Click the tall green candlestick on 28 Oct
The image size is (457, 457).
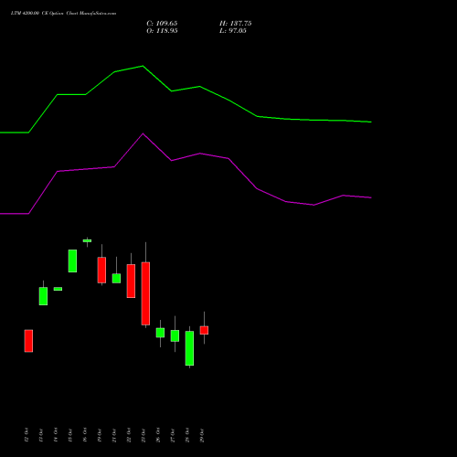189,348
